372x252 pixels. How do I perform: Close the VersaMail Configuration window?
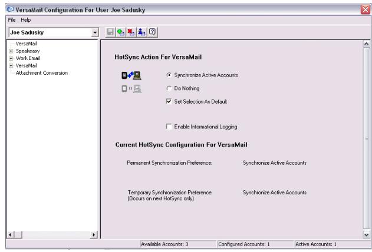[x=366, y=9]
